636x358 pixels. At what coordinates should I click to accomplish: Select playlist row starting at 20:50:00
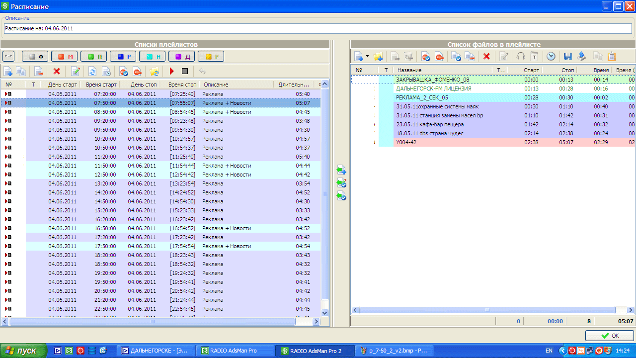point(160,291)
